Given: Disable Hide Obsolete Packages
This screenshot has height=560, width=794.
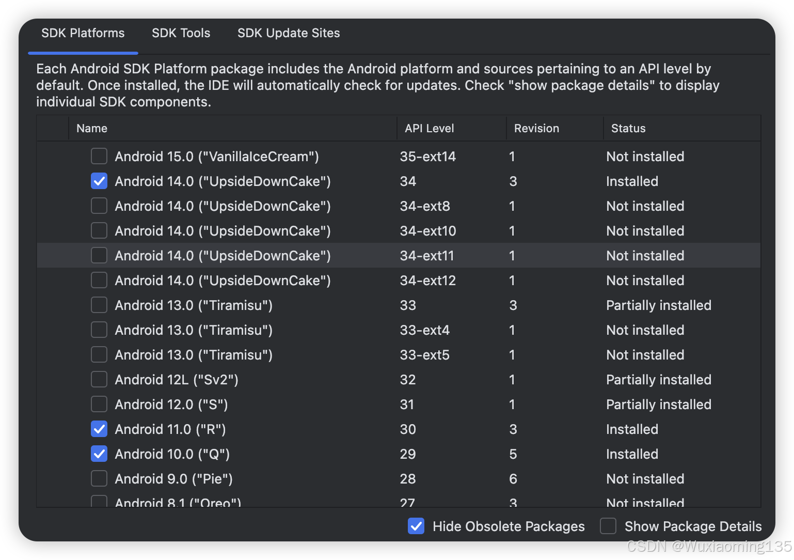Looking at the screenshot, I should 416,526.
